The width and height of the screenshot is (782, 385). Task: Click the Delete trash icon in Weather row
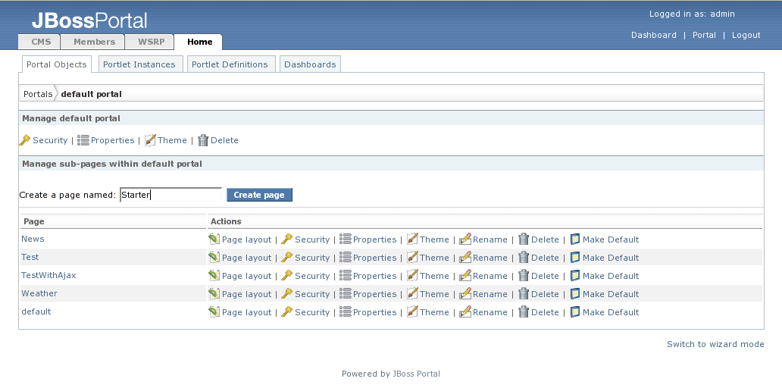point(523,294)
